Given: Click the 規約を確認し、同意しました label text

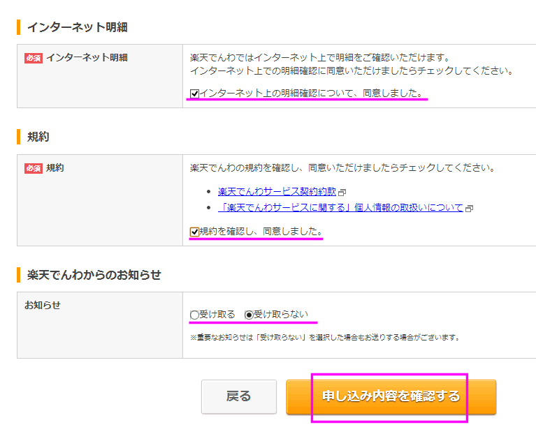Looking at the screenshot, I should 261,232.
